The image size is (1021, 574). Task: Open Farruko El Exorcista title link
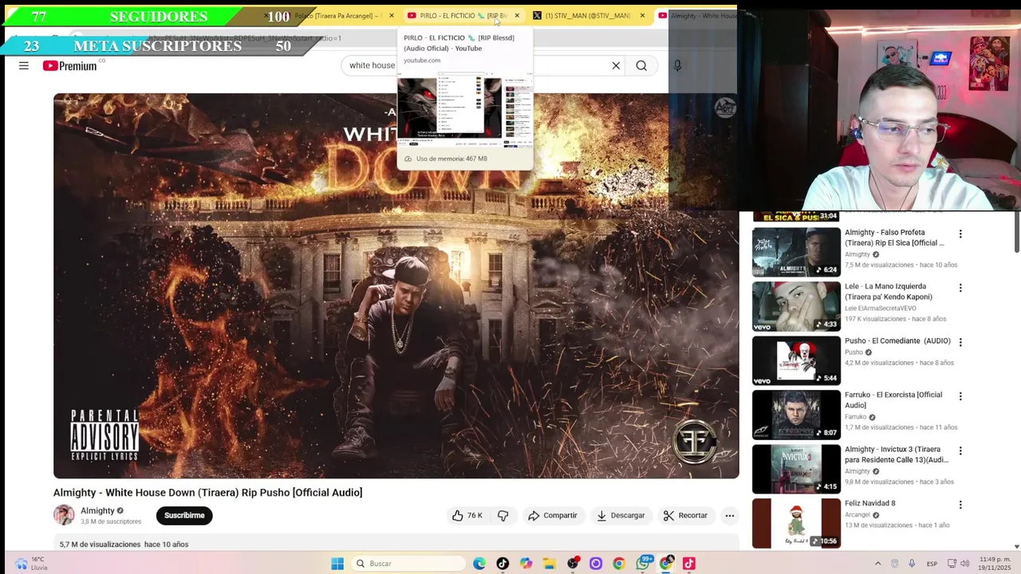(x=893, y=399)
